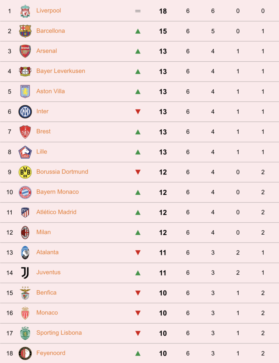Viewport: 279px width, 363px height.
Task: Click the Lille LOSC crest
Action: pos(25,152)
